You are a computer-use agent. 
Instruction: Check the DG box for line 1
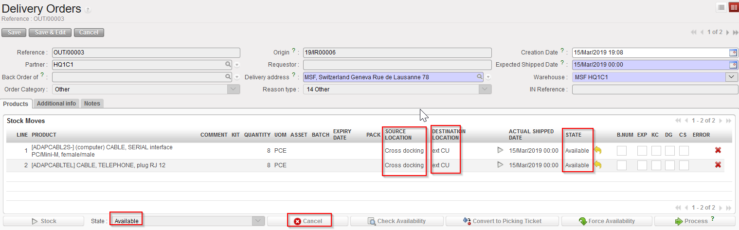[670, 151]
